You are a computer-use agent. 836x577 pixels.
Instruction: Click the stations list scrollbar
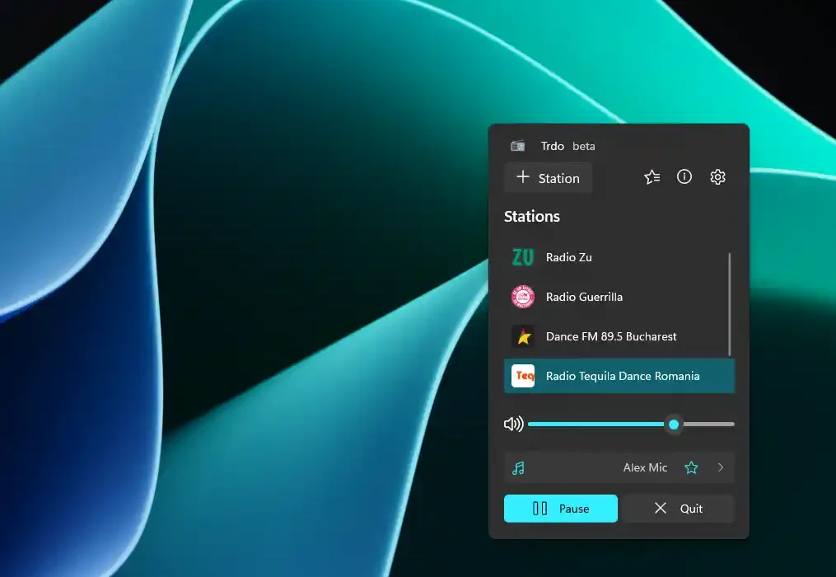[730, 303]
